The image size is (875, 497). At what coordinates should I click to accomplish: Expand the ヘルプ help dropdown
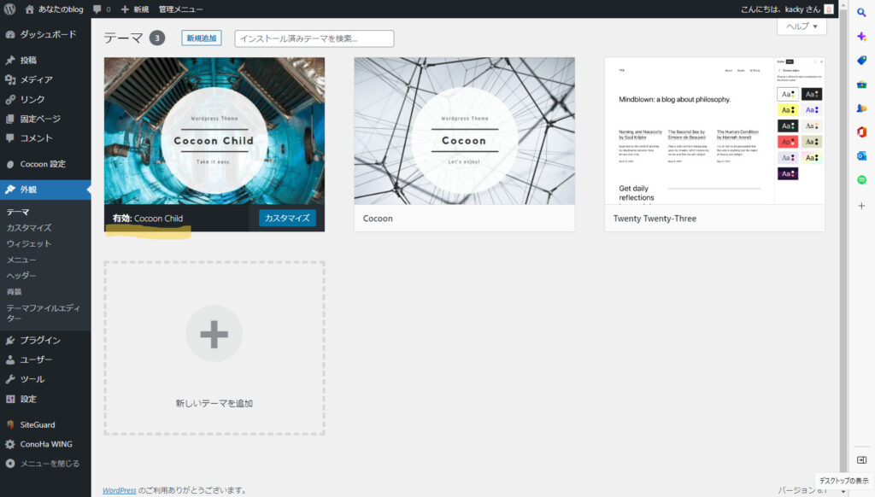pos(802,26)
